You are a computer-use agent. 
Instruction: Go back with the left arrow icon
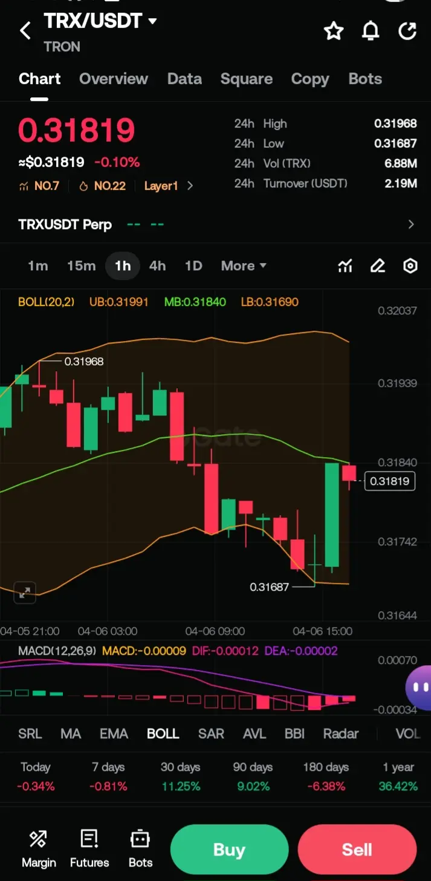[x=25, y=31]
